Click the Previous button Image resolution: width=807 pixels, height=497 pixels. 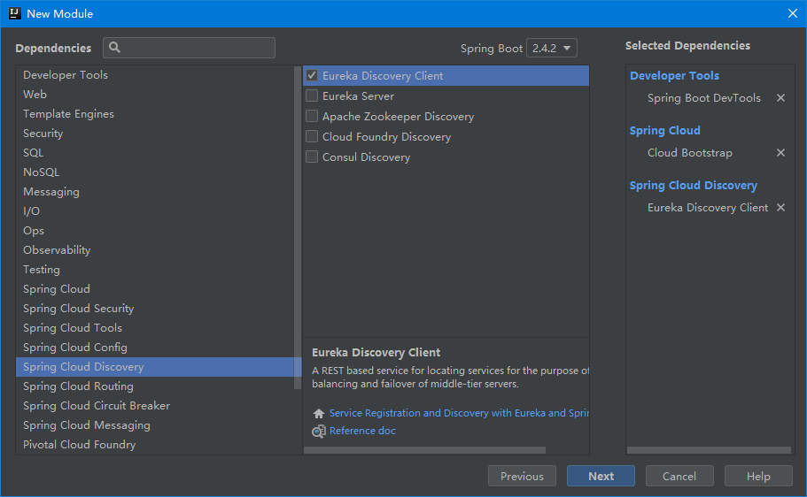522,476
